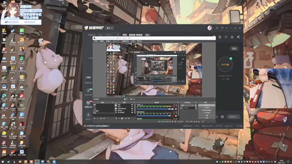Adjust the second mixer channel's volume slider
The height and width of the screenshot is (164, 292).
point(154,116)
